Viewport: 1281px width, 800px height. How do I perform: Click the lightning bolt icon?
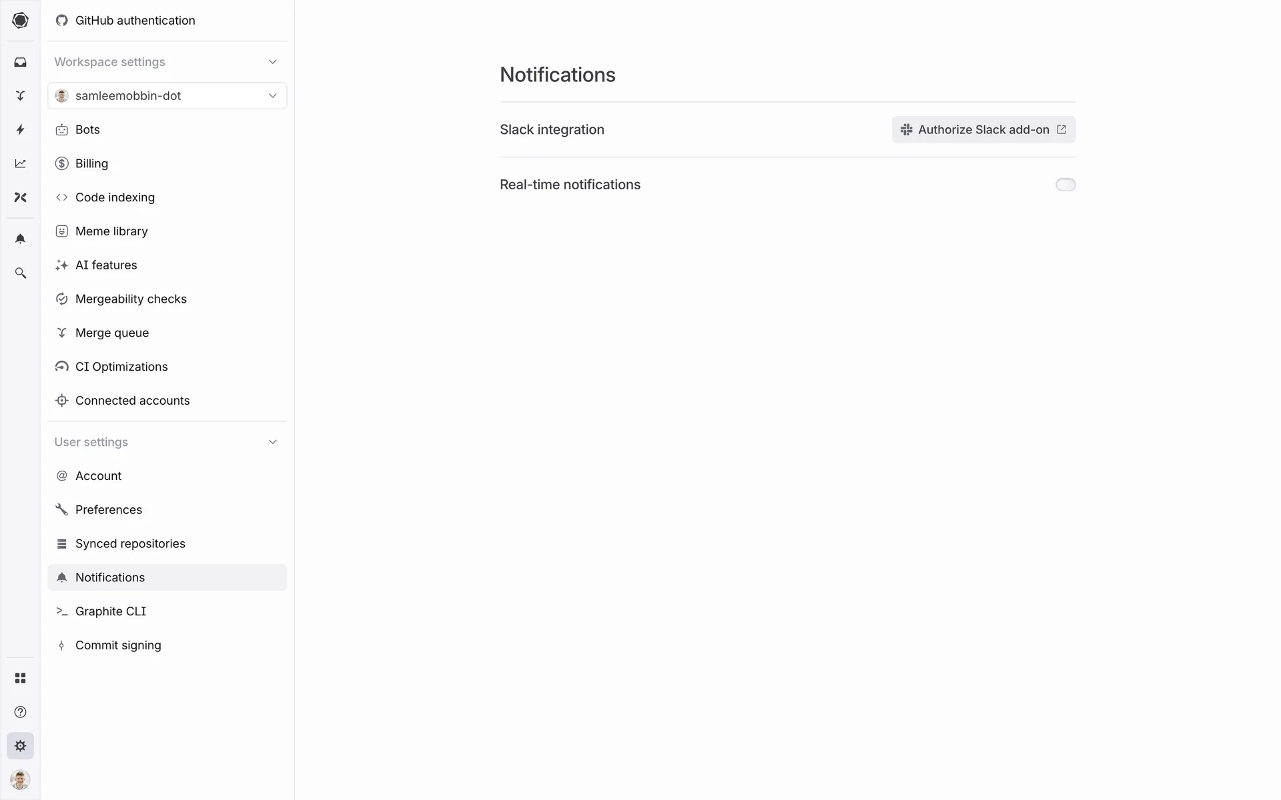click(20, 129)
